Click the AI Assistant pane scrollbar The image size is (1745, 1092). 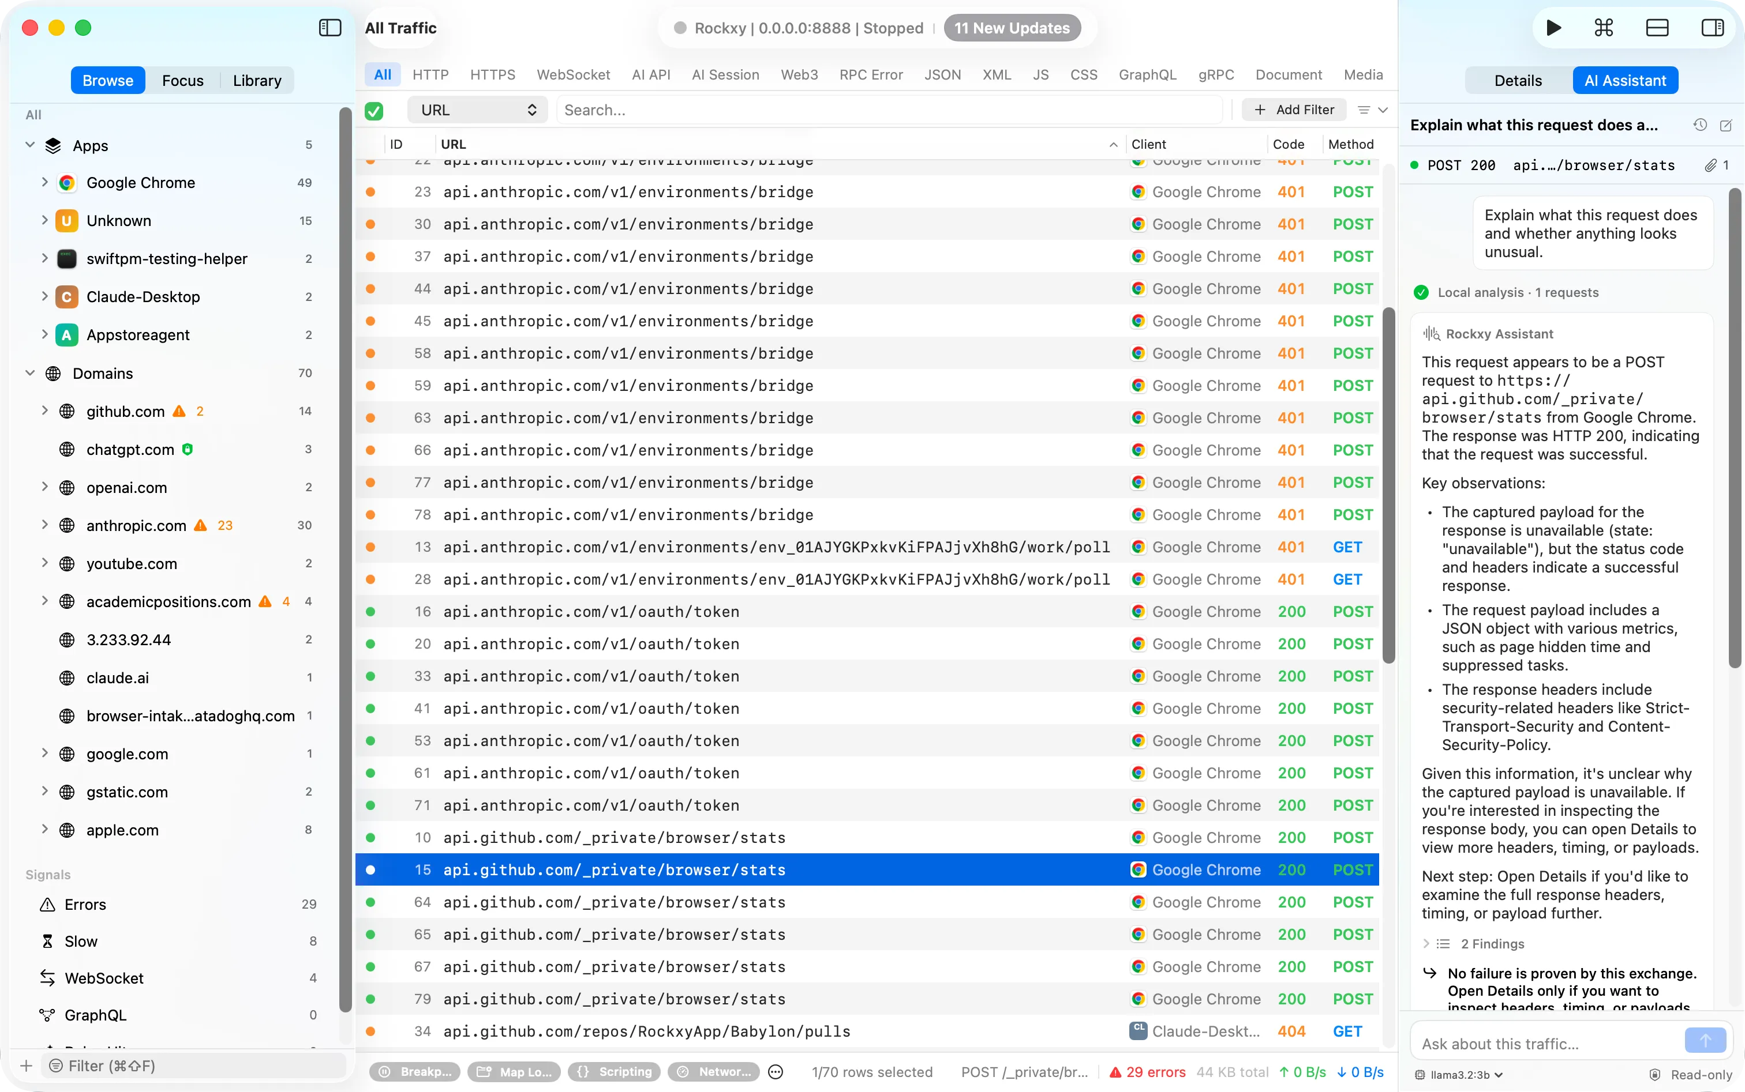[1735, 428]
